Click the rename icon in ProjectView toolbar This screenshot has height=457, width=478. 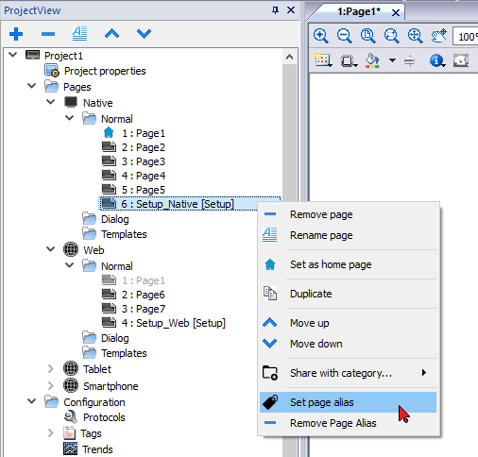80,34
